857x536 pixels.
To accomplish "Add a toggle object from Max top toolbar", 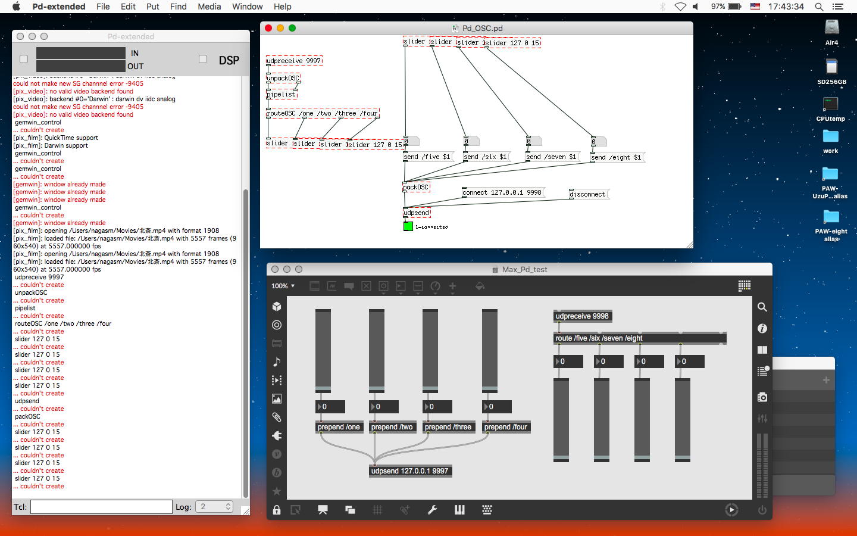I will (366, 286).
